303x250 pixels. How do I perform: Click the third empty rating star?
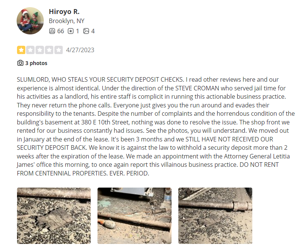40,50
